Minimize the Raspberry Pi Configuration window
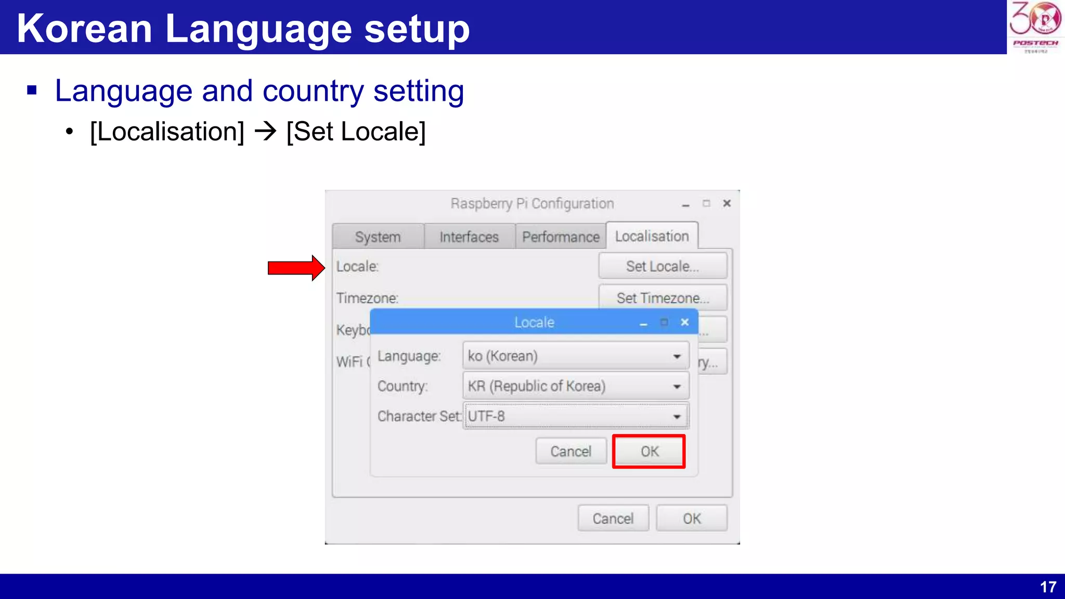1065x599 pixels. tap(686, 204)
